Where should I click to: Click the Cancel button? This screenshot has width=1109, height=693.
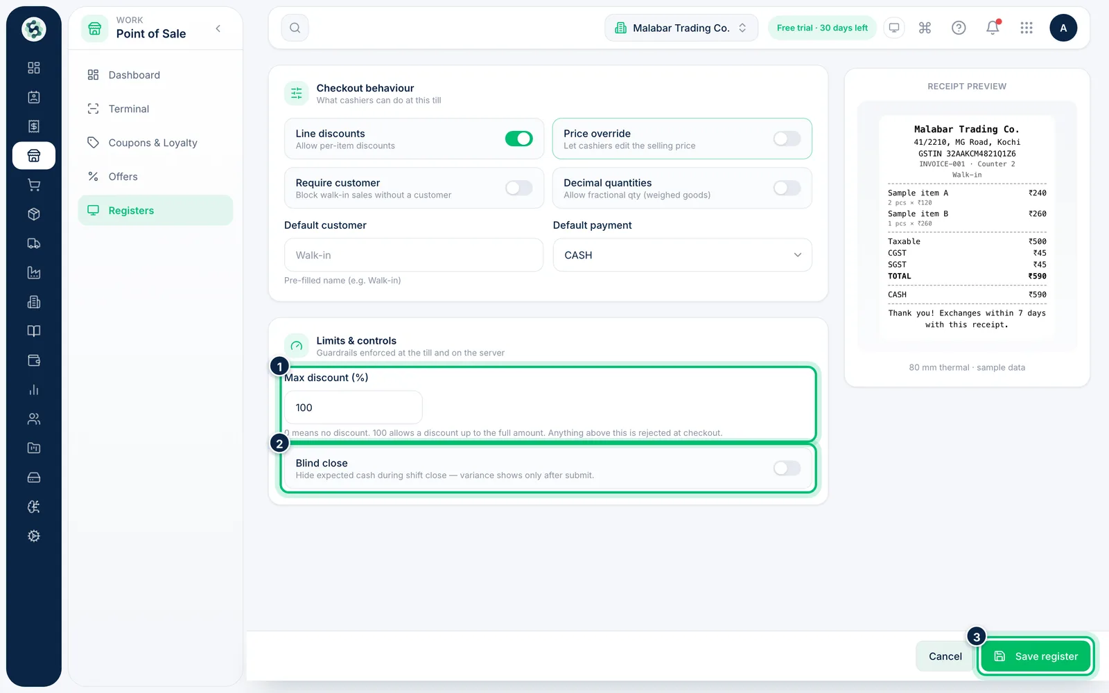(x=945, y=656)
